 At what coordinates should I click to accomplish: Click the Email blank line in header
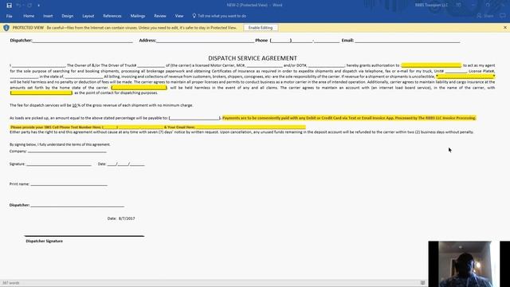(407, 41)
